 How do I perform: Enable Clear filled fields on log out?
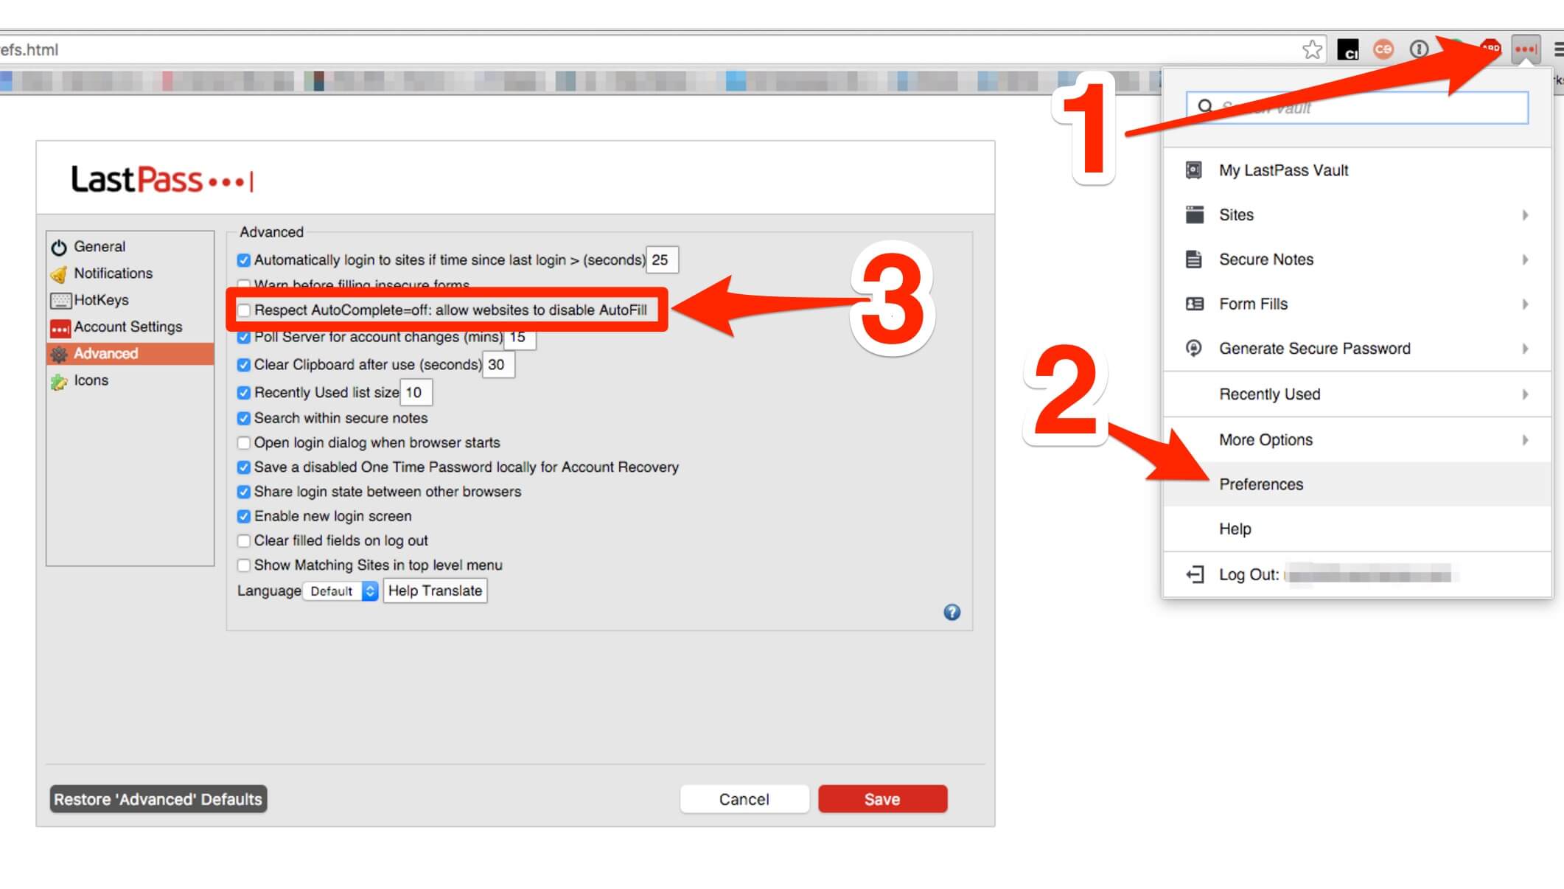tap(243, 541)
